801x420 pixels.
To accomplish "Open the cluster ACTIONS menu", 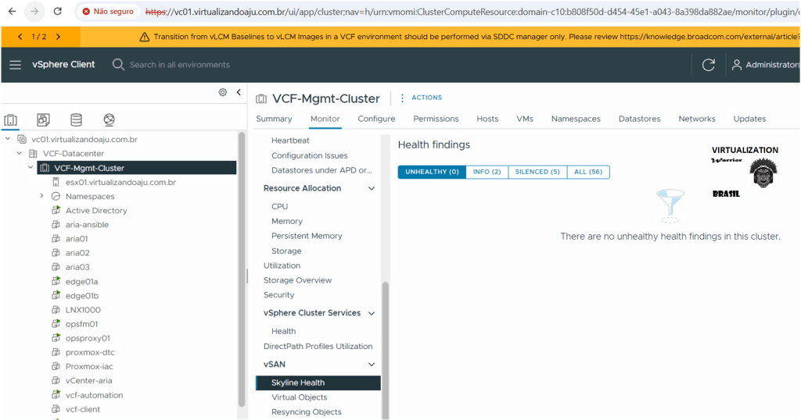I will point(422,98).
